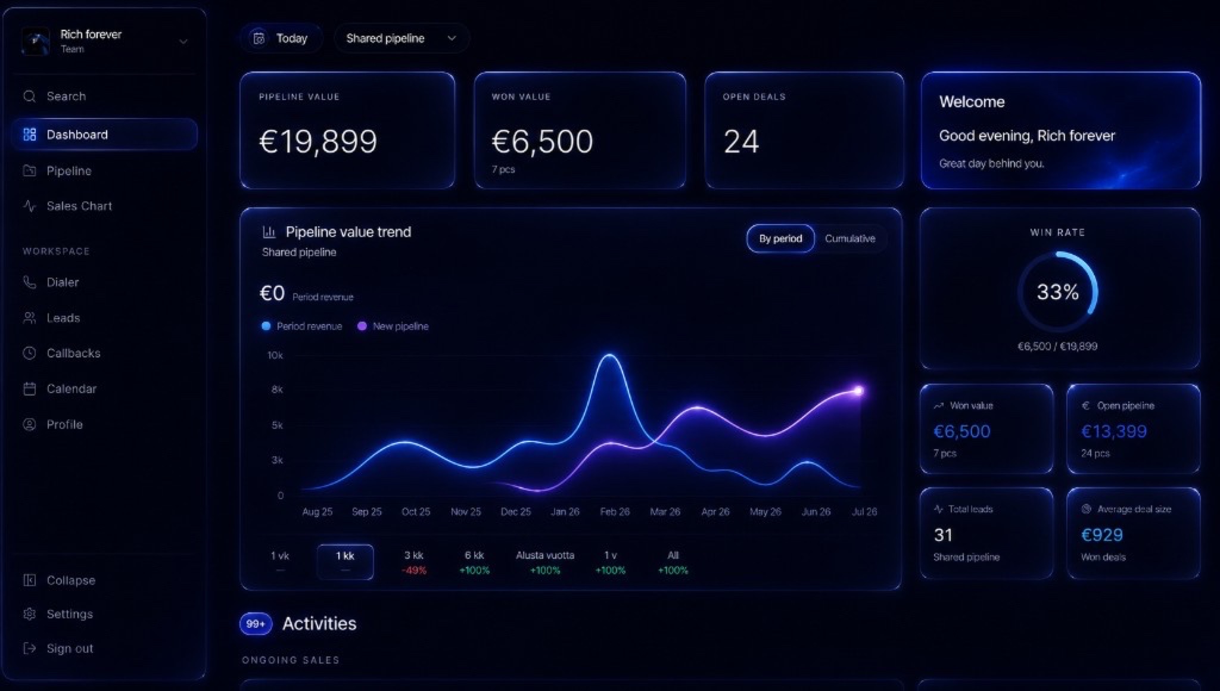Click the Pipeline Value €19,899 card
1220x691 pixels.
[x=347, y=130]
